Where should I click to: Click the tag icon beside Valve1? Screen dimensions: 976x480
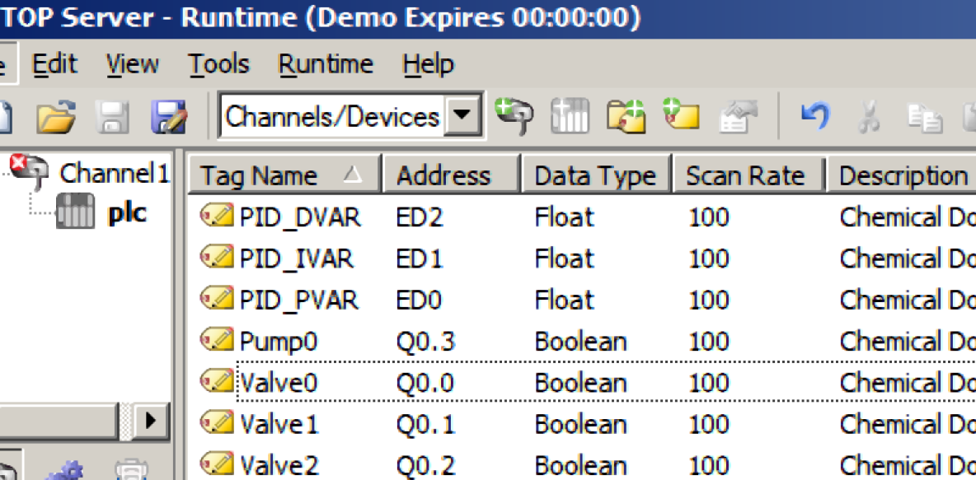coord(217,422)
